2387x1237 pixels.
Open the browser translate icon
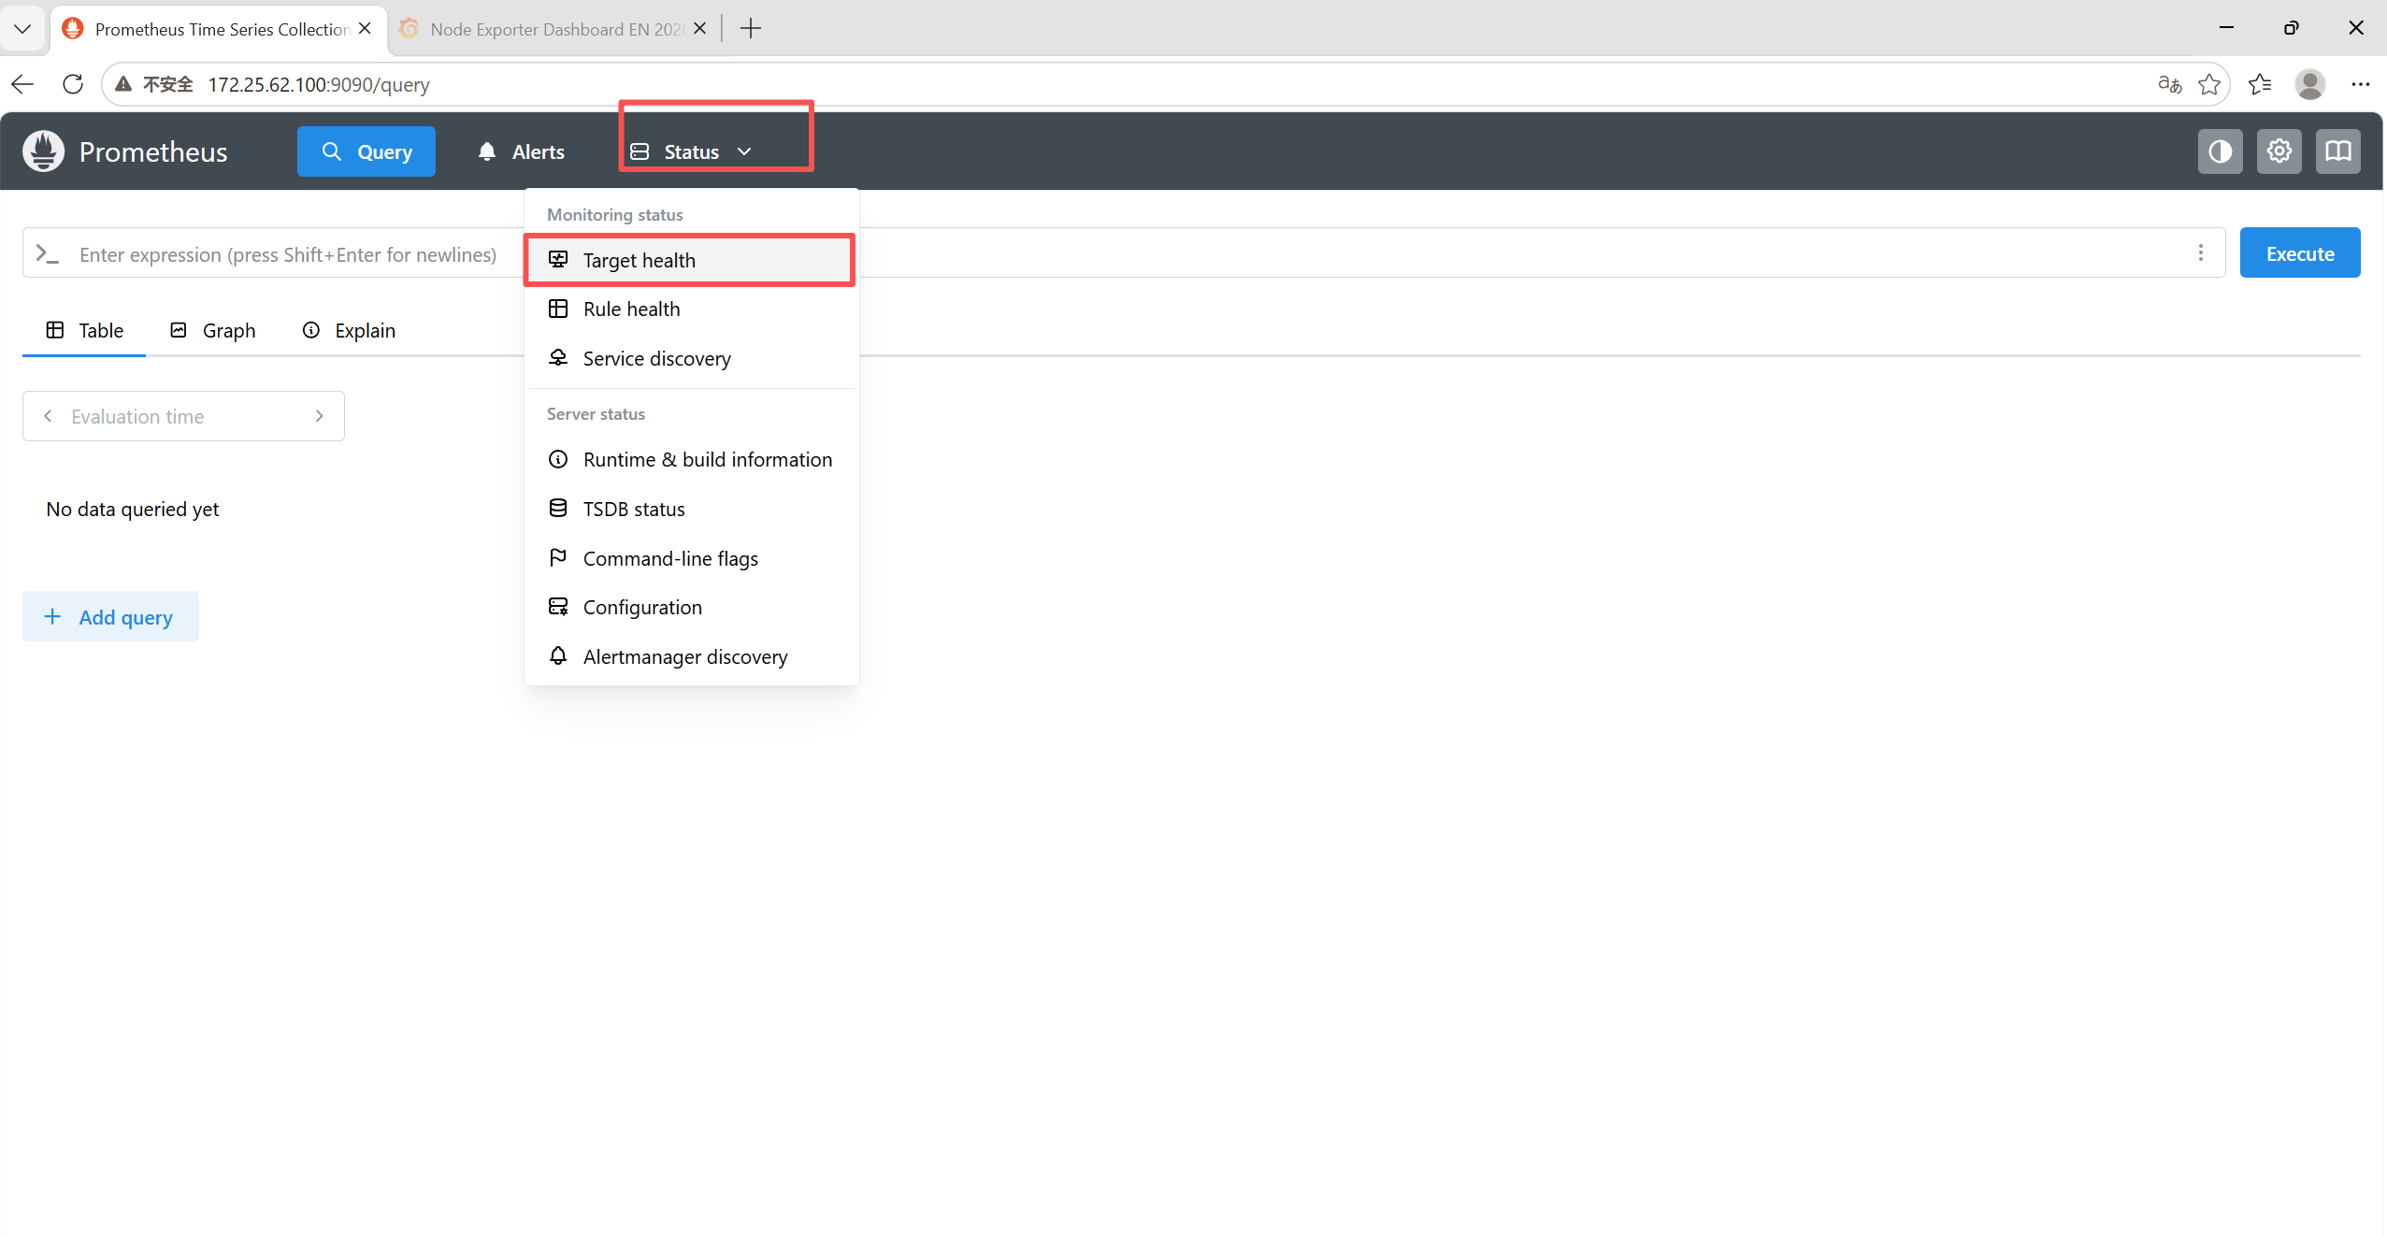coord(2169,84)
